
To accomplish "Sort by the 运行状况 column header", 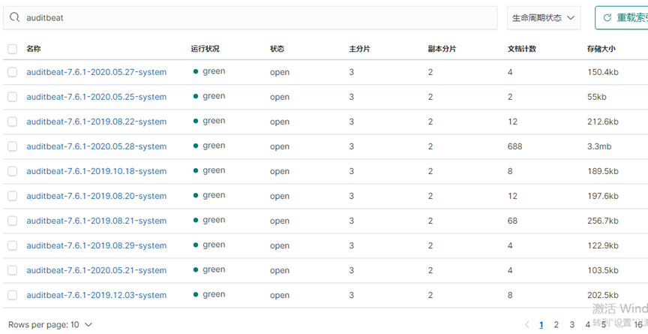I will (x=205, y=49).
